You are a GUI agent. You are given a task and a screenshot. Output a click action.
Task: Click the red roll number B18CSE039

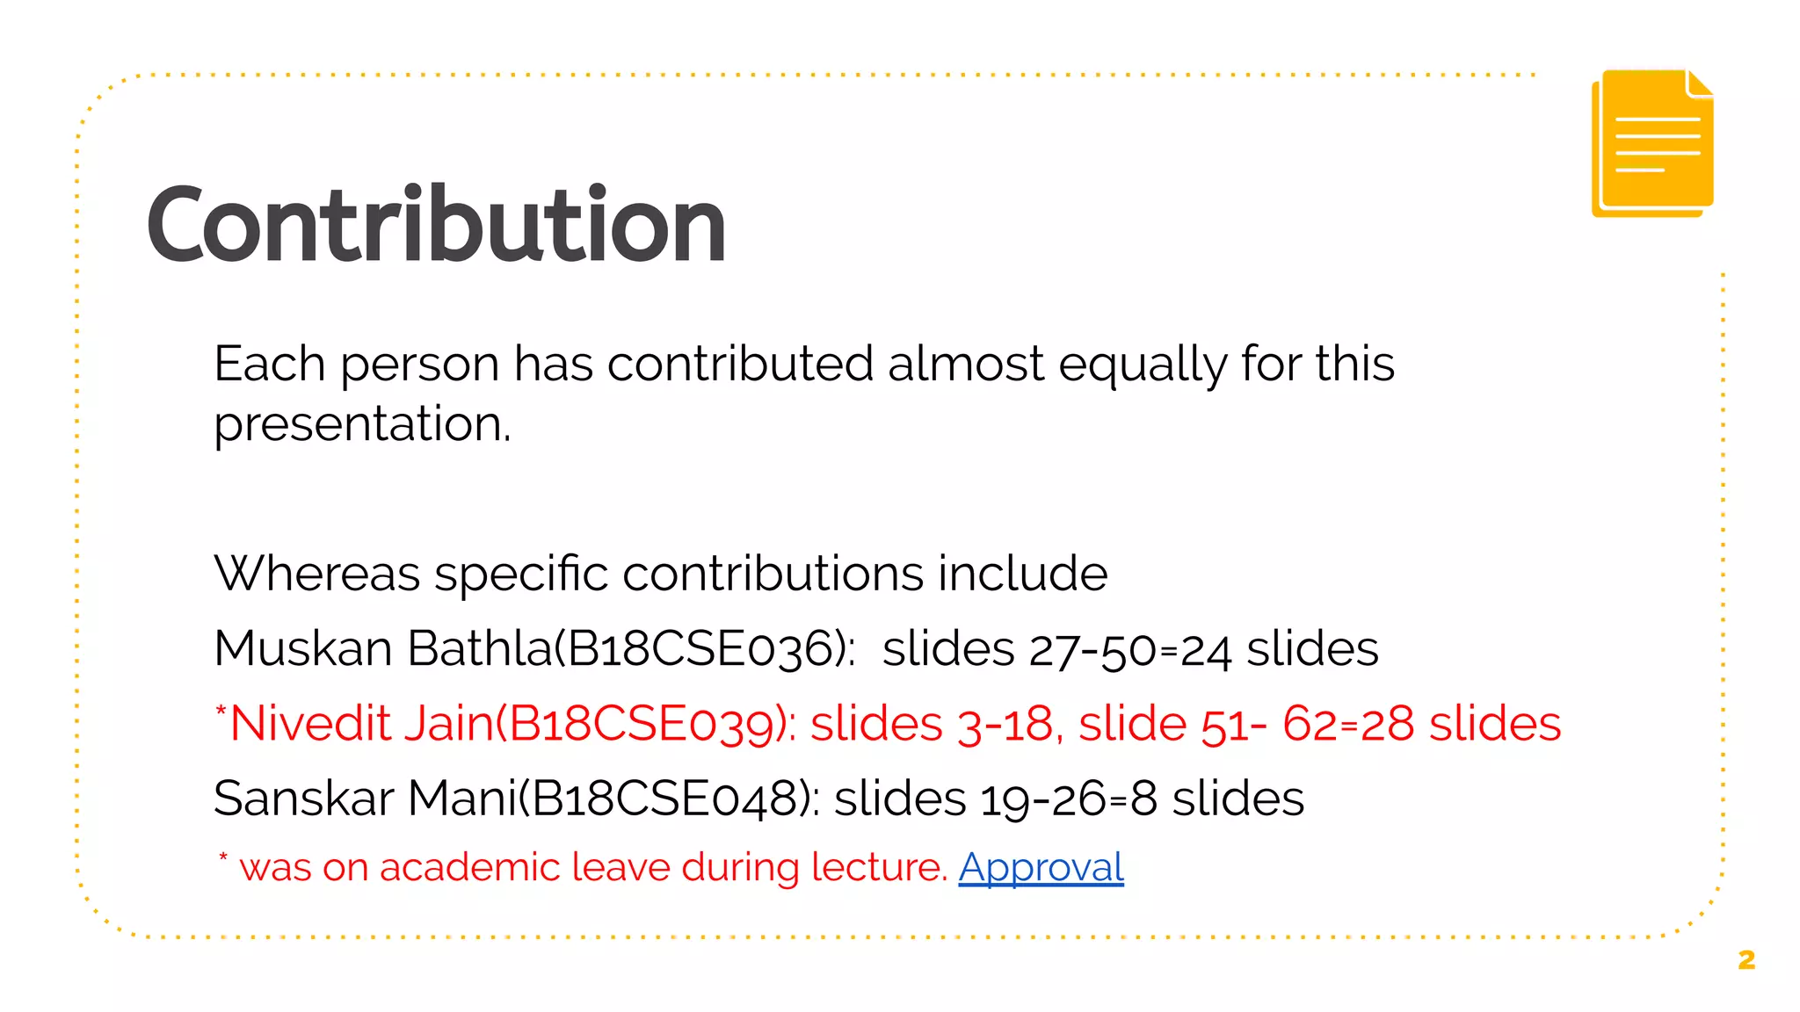pyautogui.click(x=643, y=725)
